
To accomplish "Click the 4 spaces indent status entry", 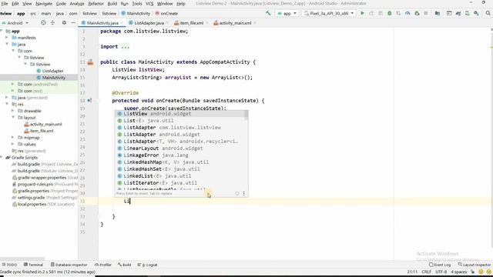I will [x=459, y=272].
